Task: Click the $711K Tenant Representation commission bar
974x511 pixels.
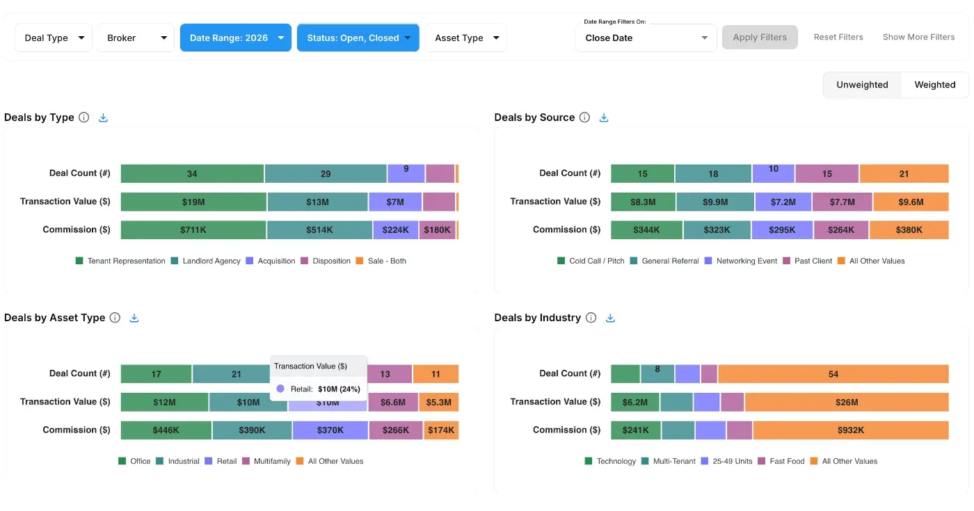Action: pos(193,230)
